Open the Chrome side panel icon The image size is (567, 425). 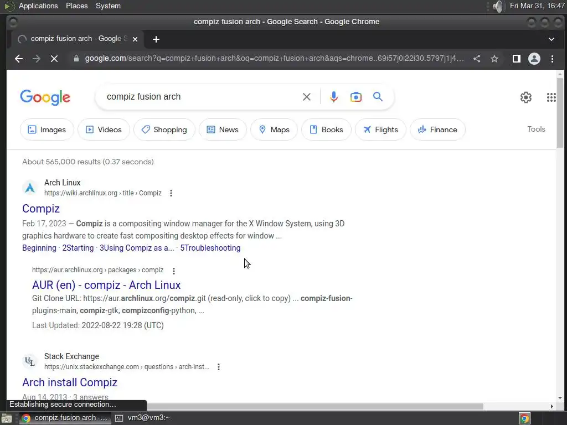tap(517, 59)
